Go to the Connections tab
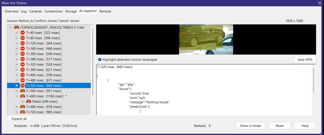 [53, 11]
